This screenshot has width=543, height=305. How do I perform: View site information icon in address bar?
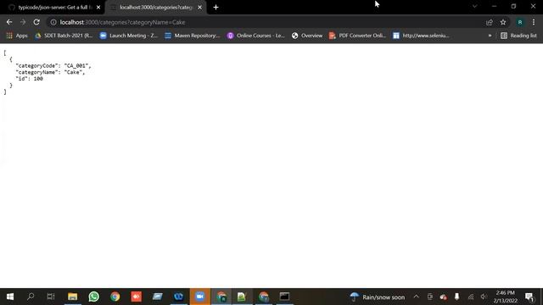point(53,22)
